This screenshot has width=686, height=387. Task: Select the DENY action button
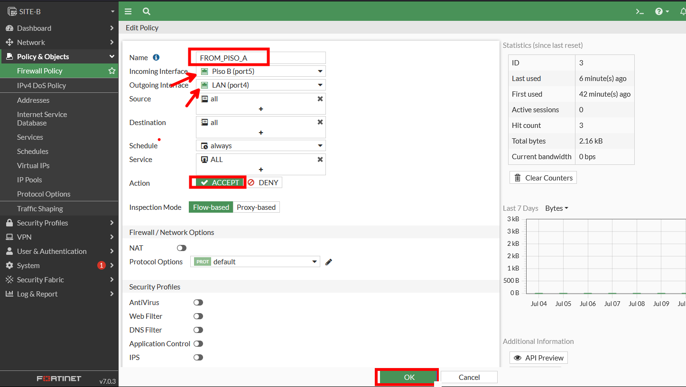point(263,183)
